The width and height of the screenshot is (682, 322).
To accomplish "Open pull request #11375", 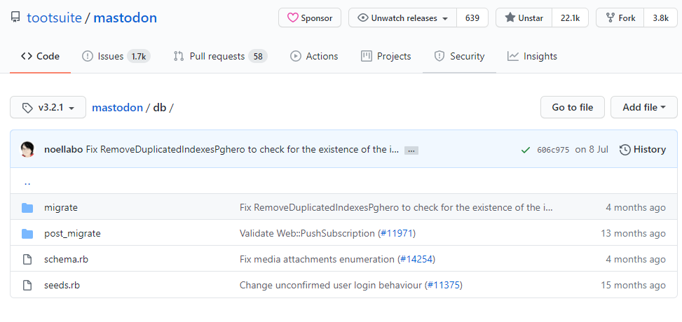I will coord(443,286).
